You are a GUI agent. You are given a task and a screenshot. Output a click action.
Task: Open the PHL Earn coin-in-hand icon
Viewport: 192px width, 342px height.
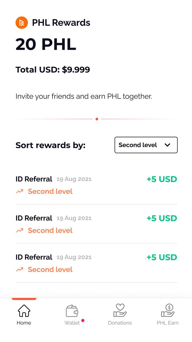[168, 310]
